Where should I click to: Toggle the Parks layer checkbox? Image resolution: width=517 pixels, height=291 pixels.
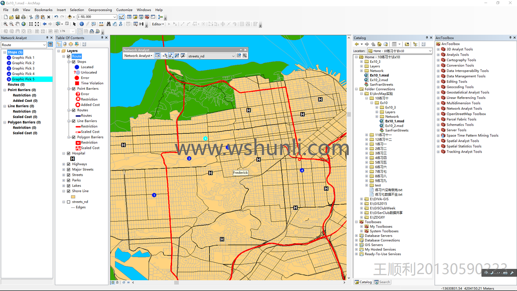tap(69, 180)
